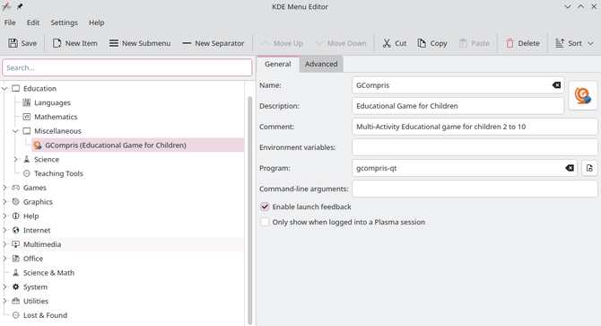Screen dimensions: 601x326
Task: Delete the selected GCompris entry
Action: pyautogui.click(x=522, y=43)
